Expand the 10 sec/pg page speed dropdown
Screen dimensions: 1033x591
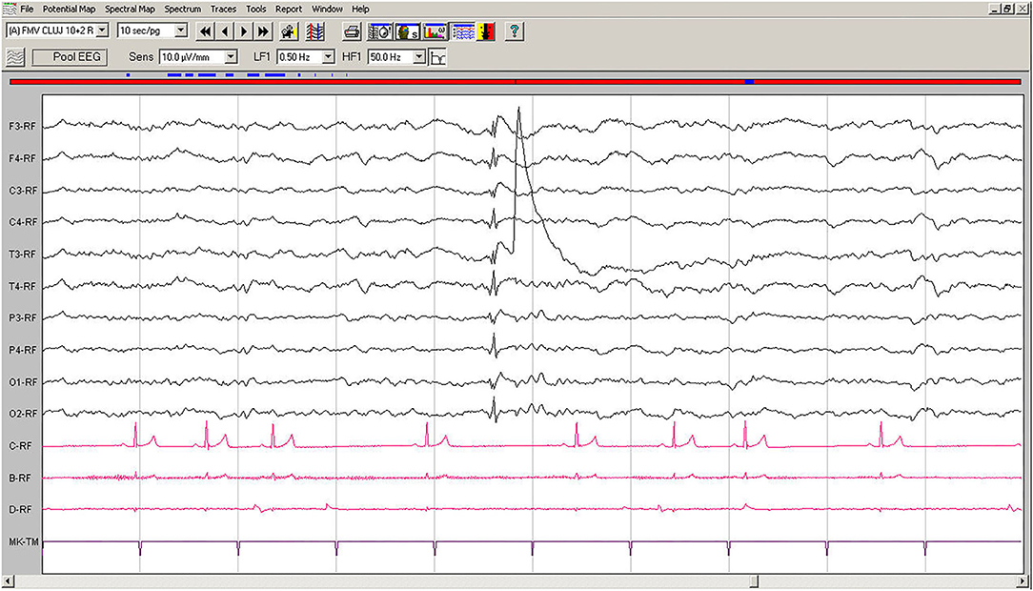click(180, 31)
